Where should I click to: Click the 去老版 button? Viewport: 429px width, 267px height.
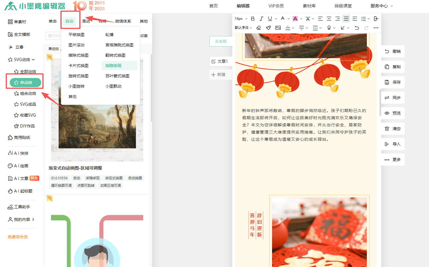[x=221, y=41]
